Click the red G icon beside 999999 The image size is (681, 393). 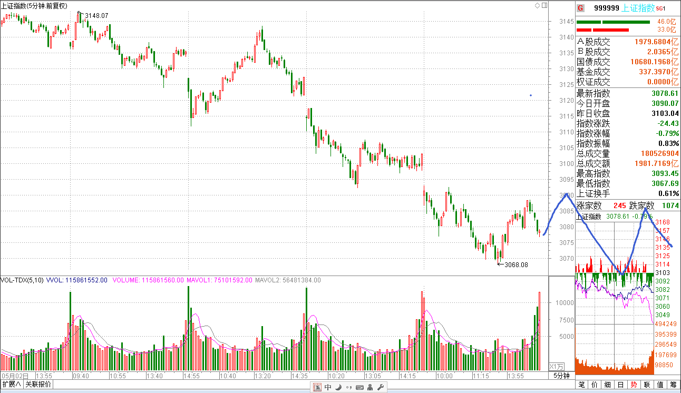(580, 8)
